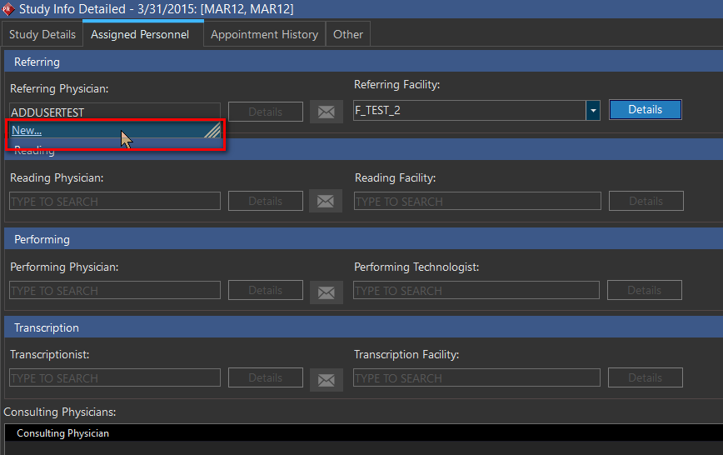Screen dimensions: 723x455
Task: Click the Reading Facility search field
Action: pyautogui.click(x=476, y=201)
